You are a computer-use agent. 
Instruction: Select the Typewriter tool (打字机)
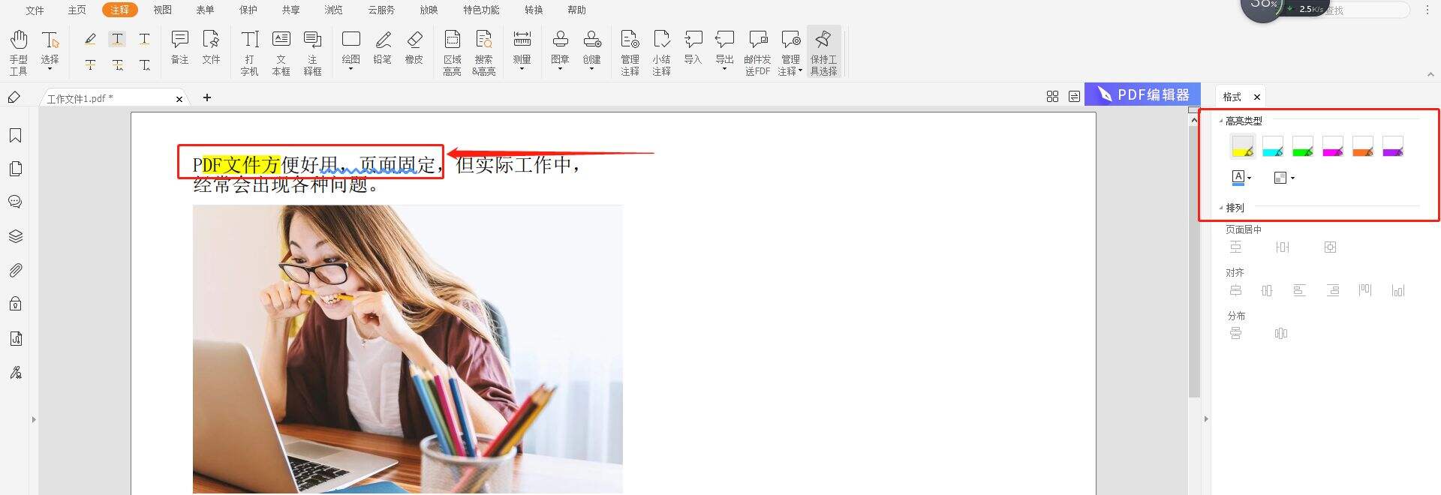pos(250,52)
